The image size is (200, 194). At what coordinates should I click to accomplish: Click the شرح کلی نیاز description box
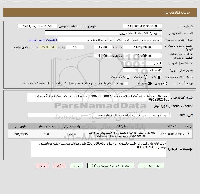pos(98,97)
